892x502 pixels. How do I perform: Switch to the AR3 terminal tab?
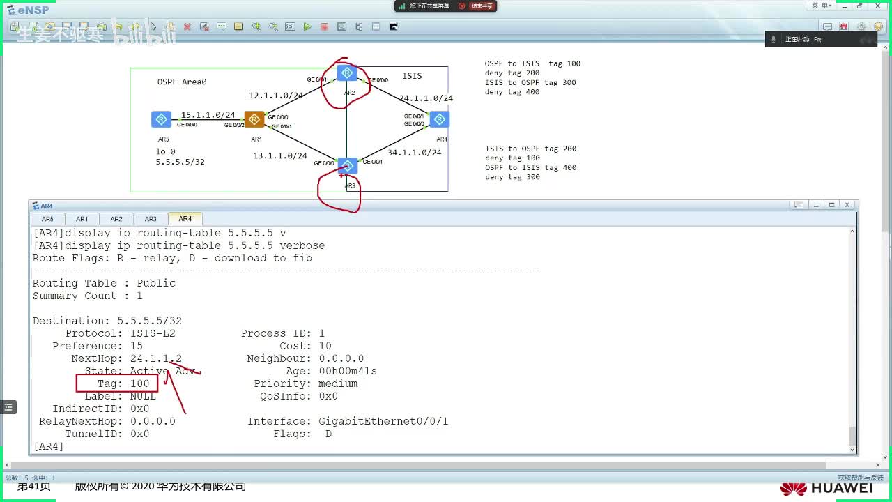click(151, 219)
